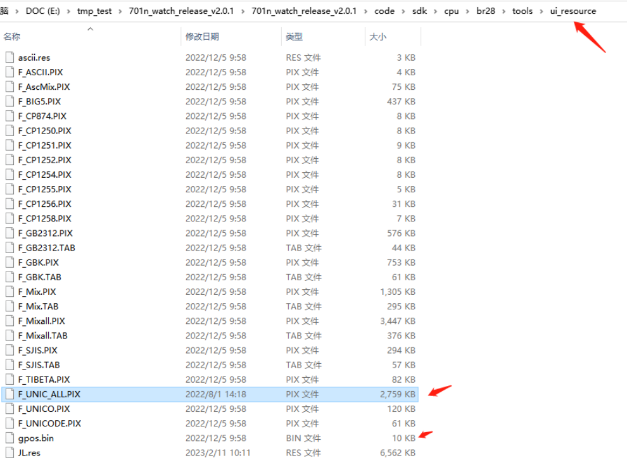Select the ascii.res file icon

tap(10, 58)
